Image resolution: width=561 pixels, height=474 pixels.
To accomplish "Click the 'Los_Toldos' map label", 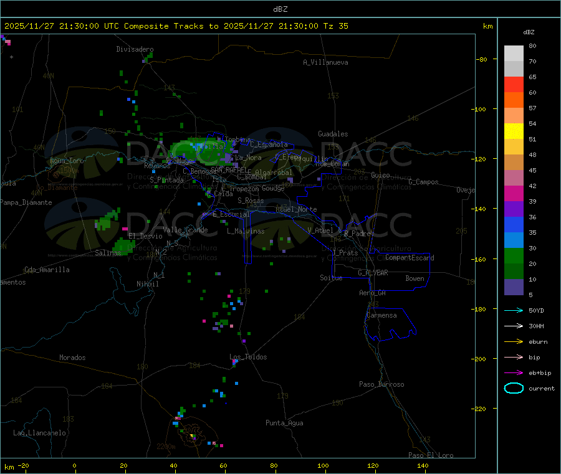I will tap(248, 357).
